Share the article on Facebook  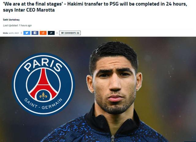pos(35,33)
